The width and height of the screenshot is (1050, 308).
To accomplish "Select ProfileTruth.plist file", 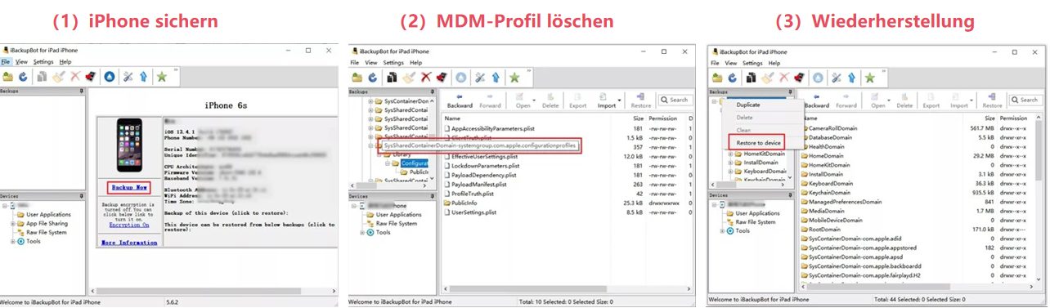I will (473, 194).
